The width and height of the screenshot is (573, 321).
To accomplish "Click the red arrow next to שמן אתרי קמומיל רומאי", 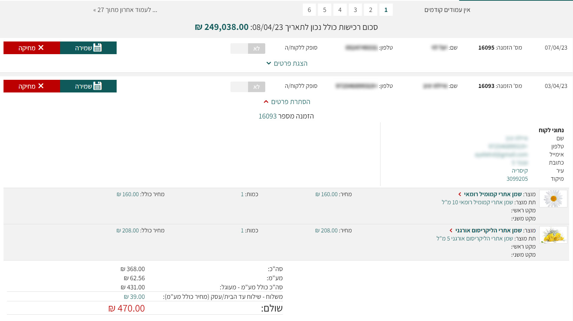I will click(460, 194).
